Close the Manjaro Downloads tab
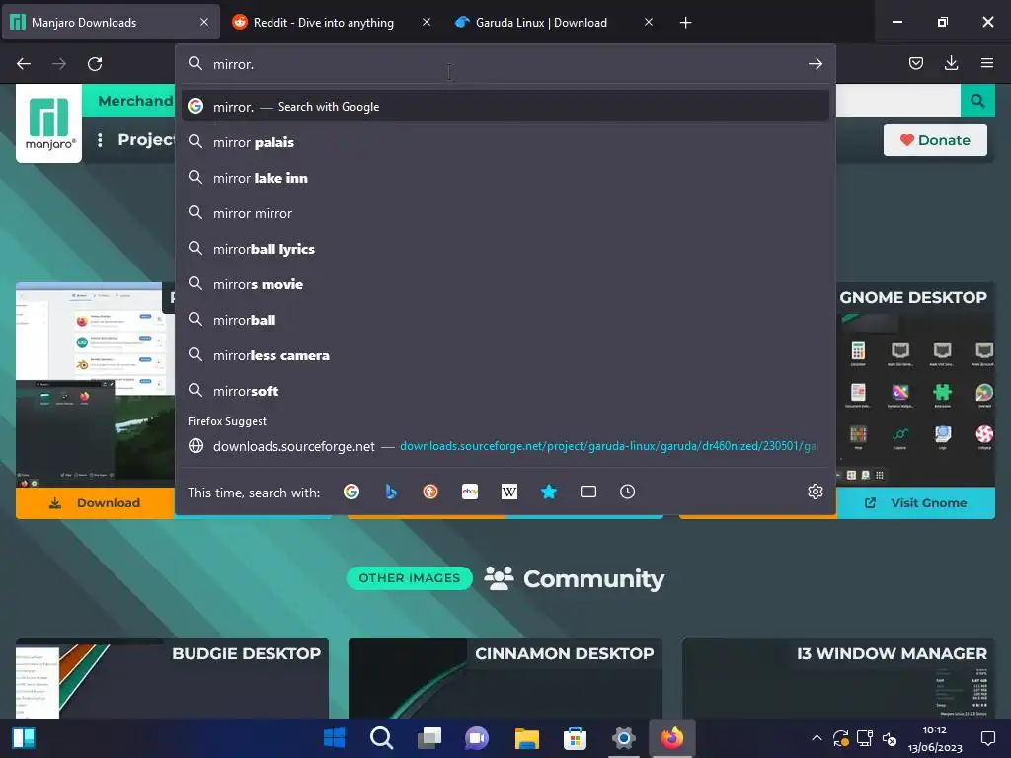 tap(204, 22)
